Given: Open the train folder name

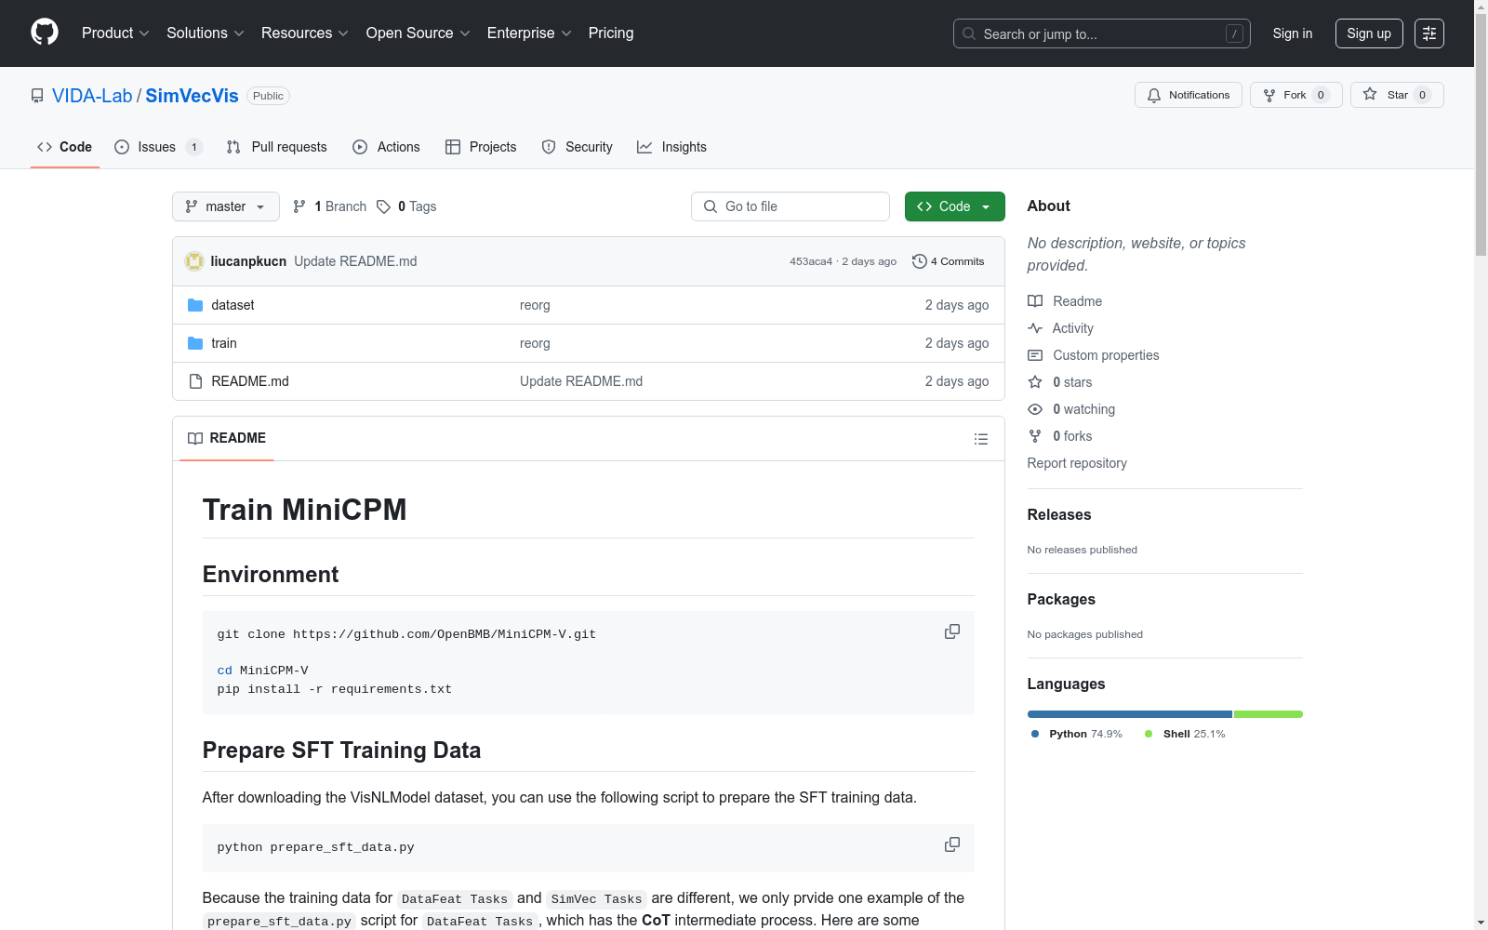Looking at the screenshot, I should point(224,343).
